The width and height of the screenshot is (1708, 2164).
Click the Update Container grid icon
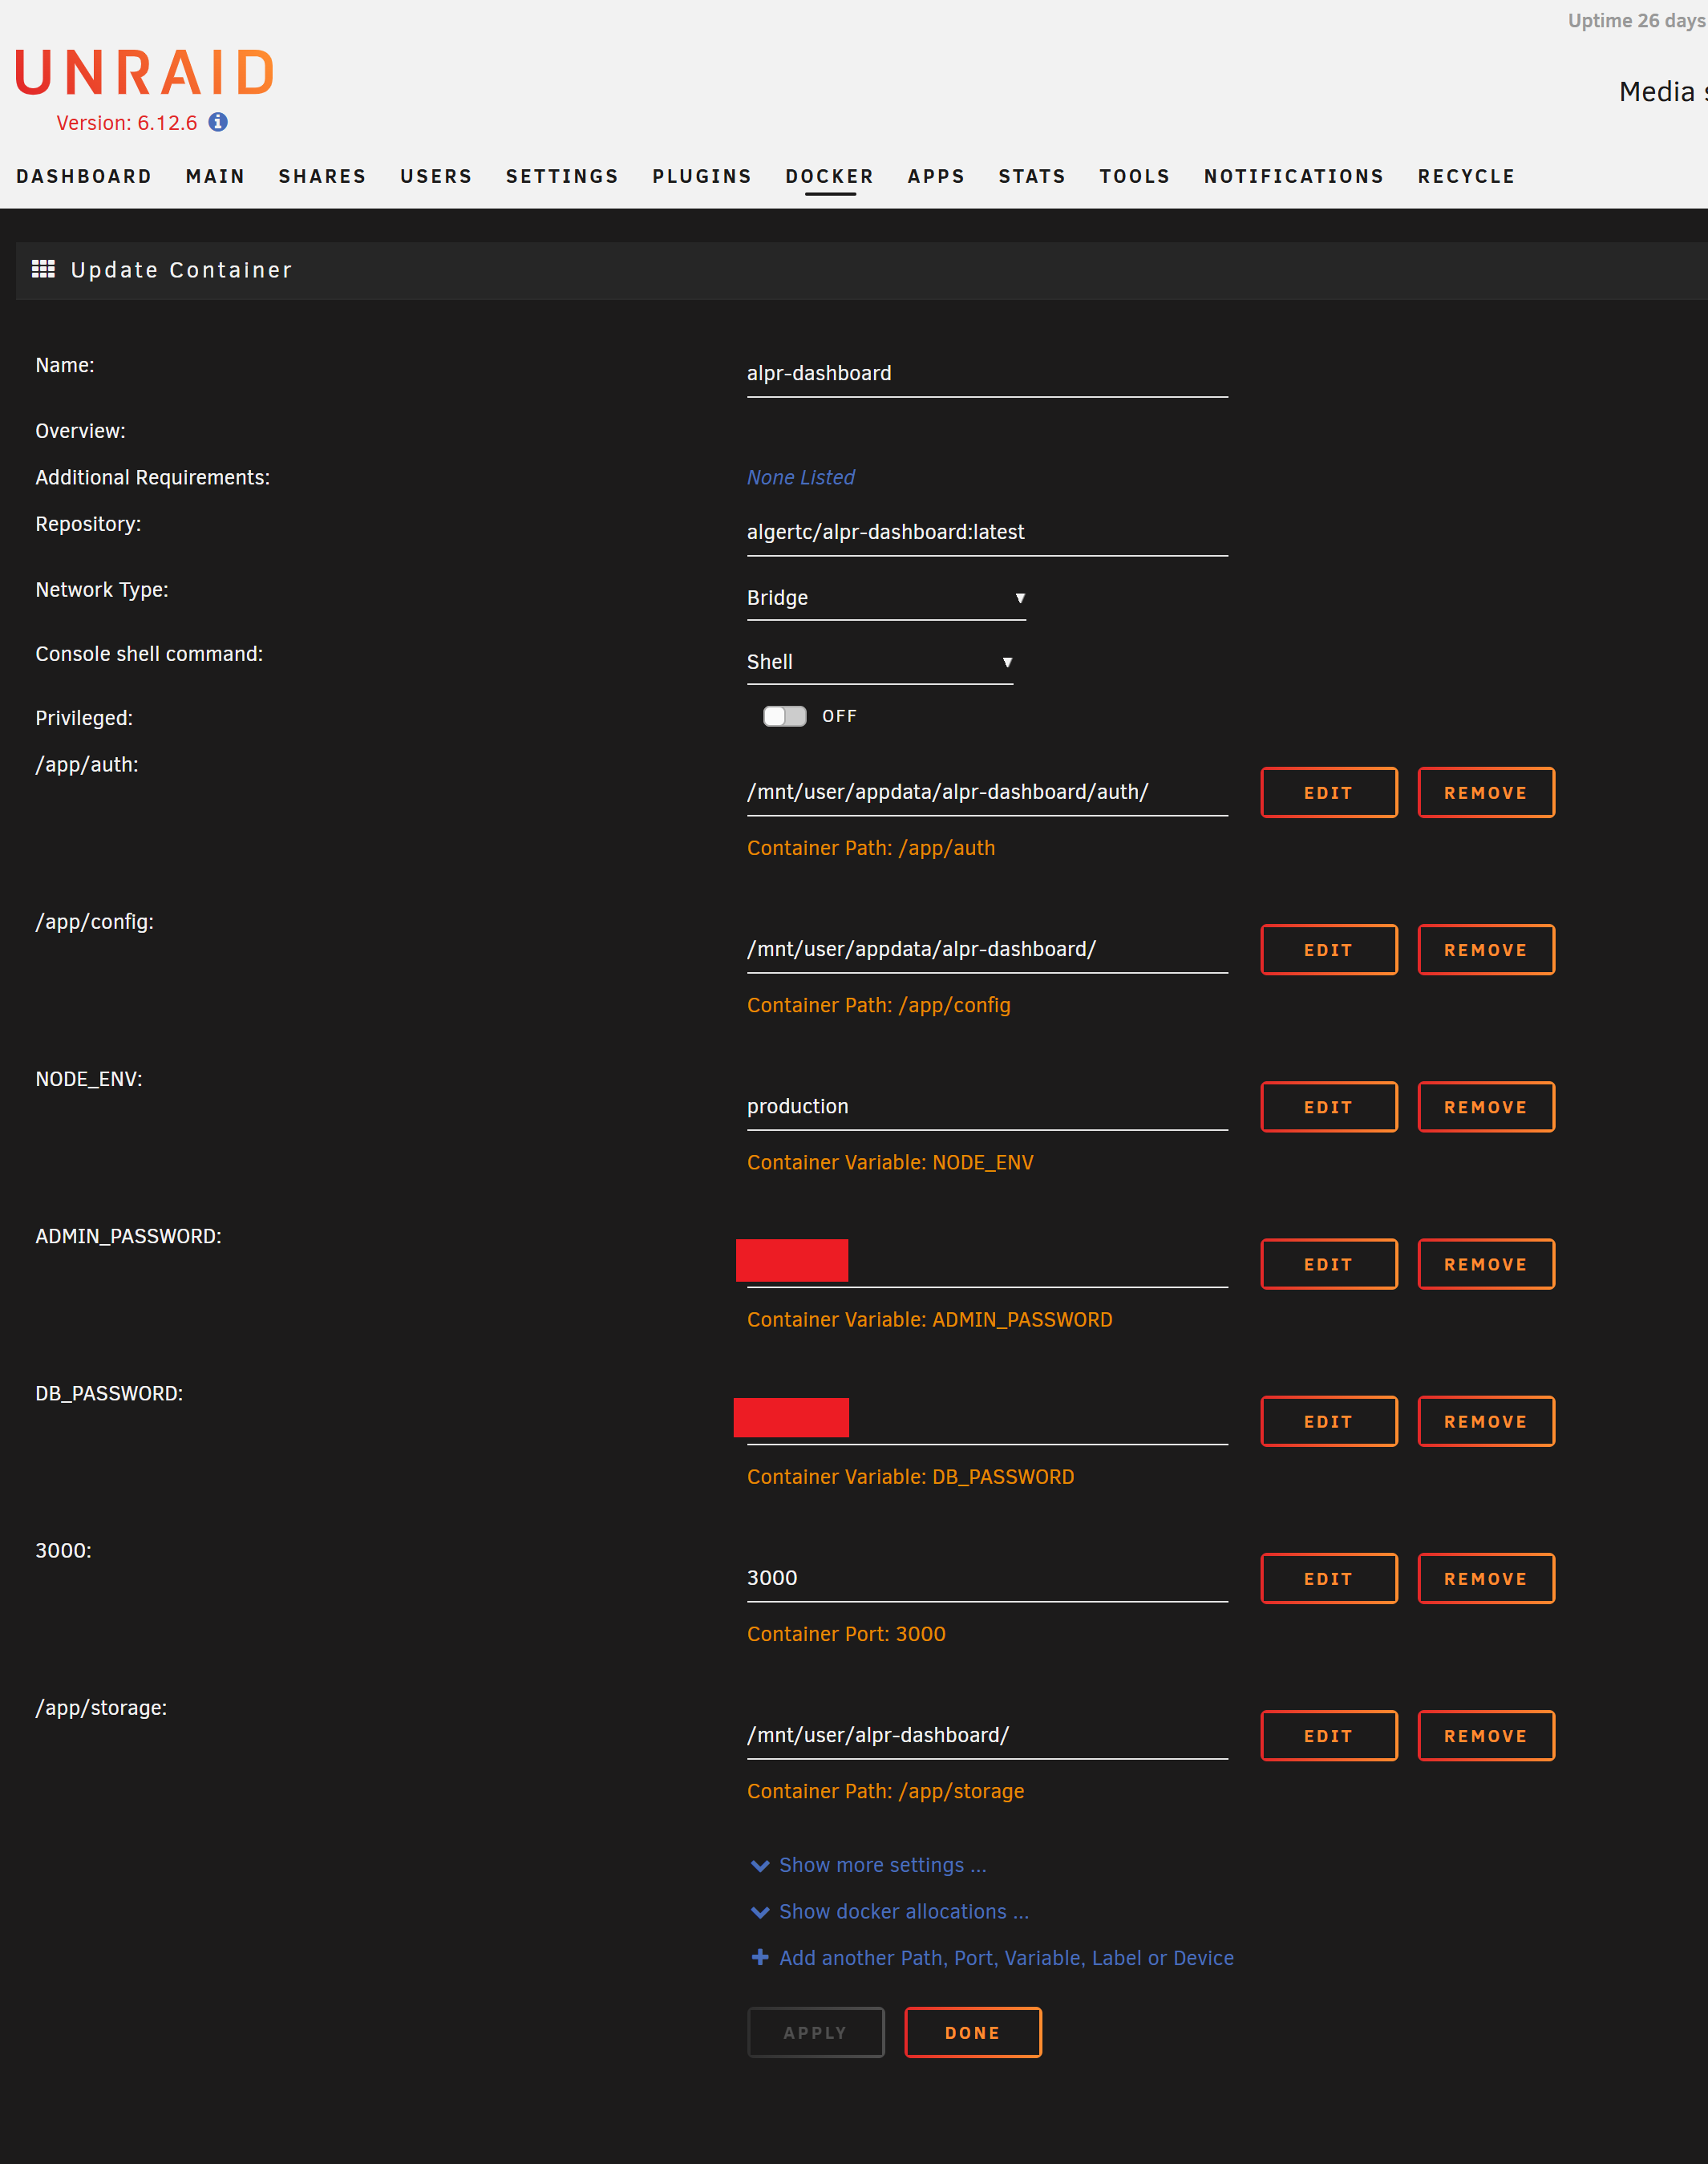click(43, 269)
